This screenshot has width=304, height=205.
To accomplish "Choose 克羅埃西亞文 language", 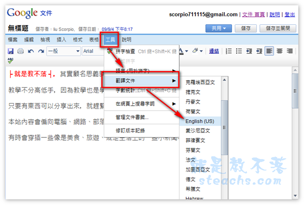I will point(200,82).
